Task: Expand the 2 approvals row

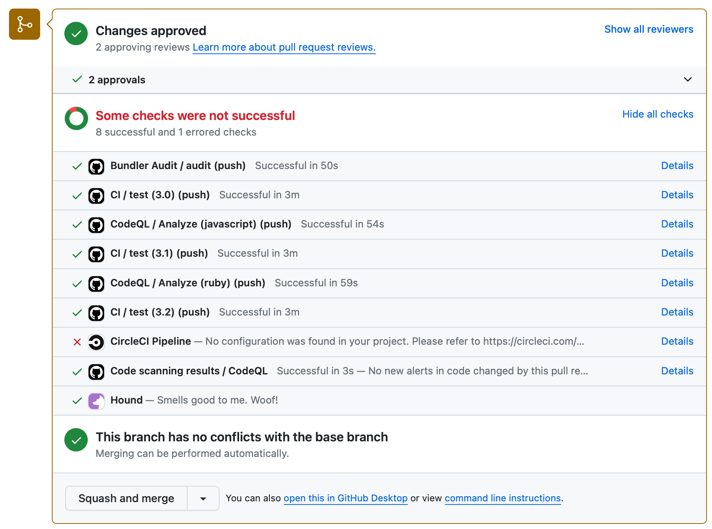Action: tap(117, 80)
